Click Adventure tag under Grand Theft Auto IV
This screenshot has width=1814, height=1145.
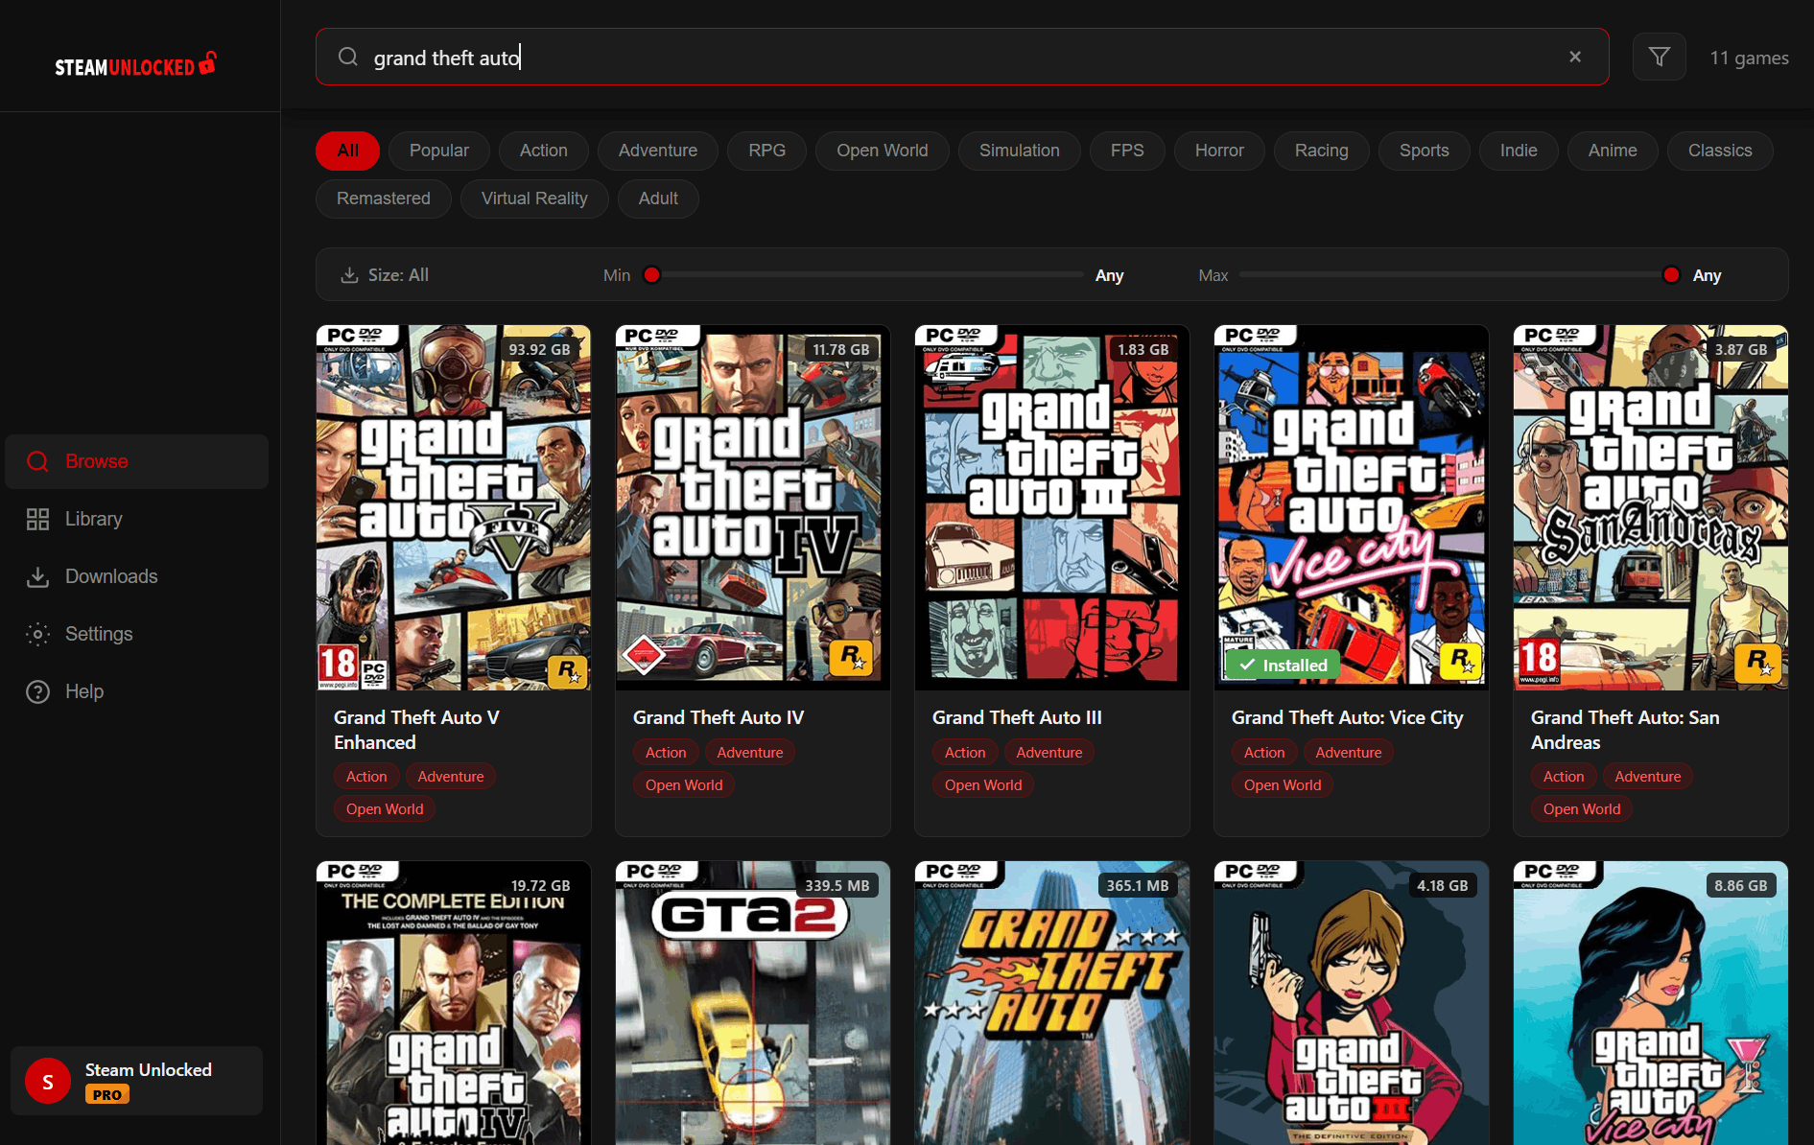click(x=750, y=753)
